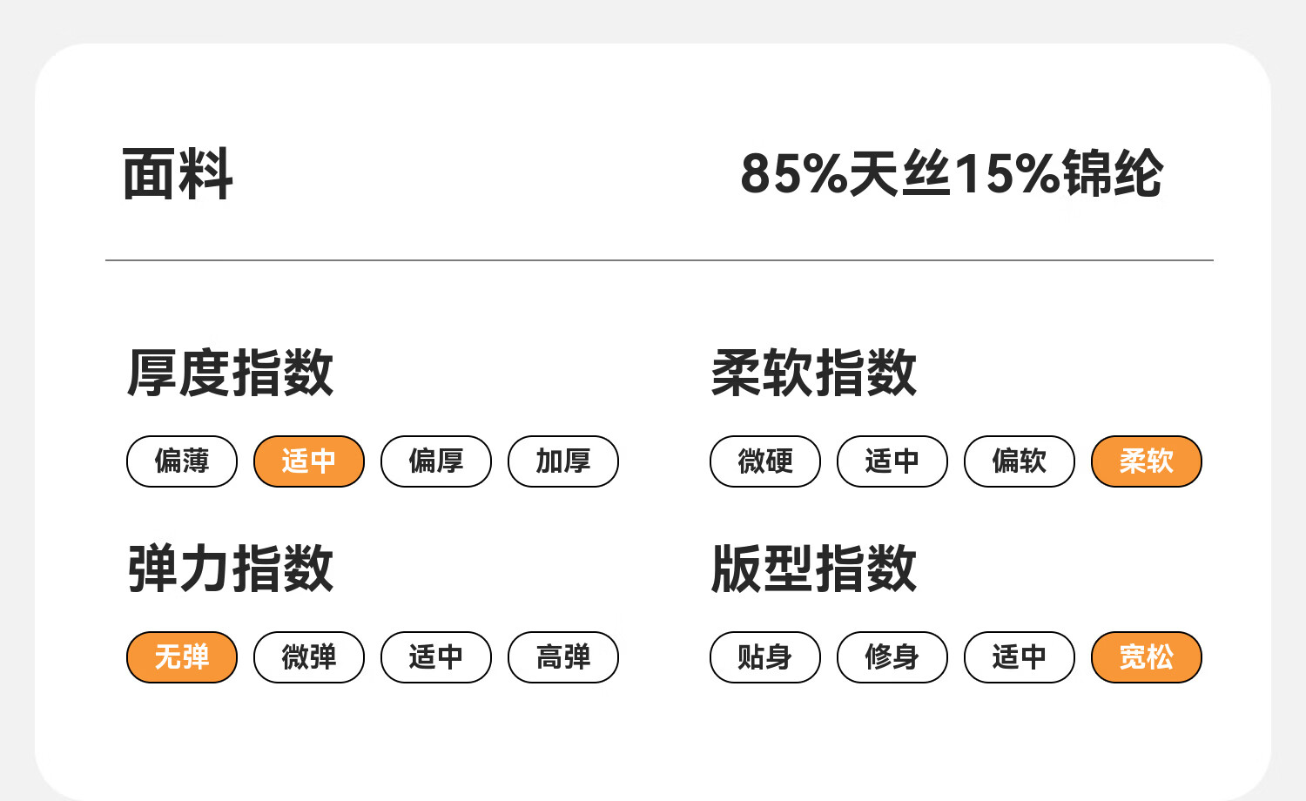Click the highlighted 无弹 elasticity option
This screenshot has height=801, width=1306.
(x=182, y=657)
